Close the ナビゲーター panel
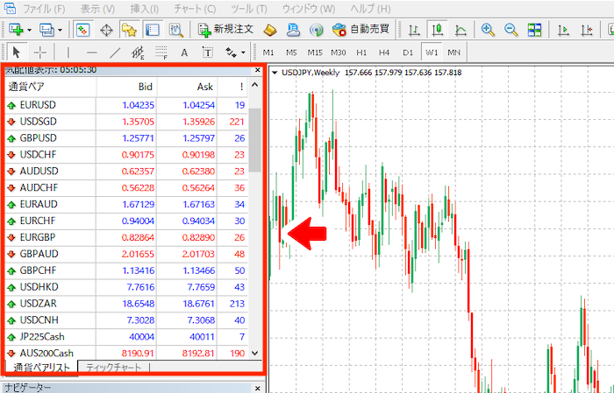The height and width of the screenshot is (393, 614). (x=257, y=388)
